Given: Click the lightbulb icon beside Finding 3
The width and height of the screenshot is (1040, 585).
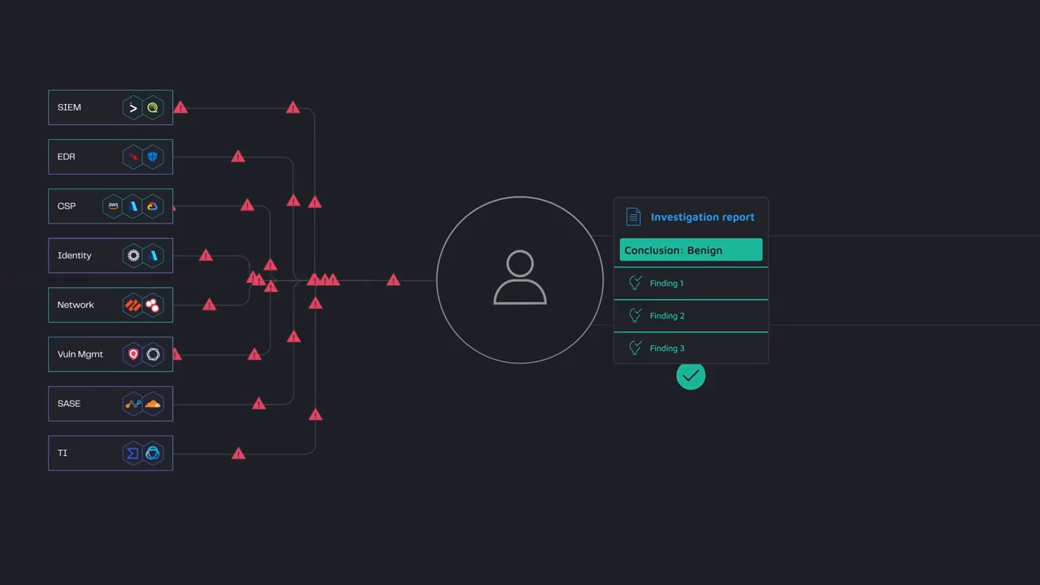Looking at the screenshot, I should [x=635, y=348].
